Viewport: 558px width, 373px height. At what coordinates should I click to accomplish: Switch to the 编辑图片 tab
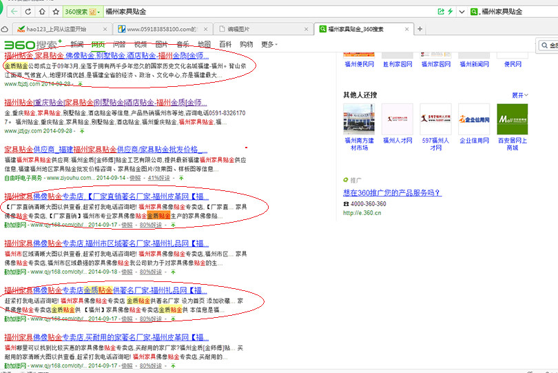(x=263, y=29)
